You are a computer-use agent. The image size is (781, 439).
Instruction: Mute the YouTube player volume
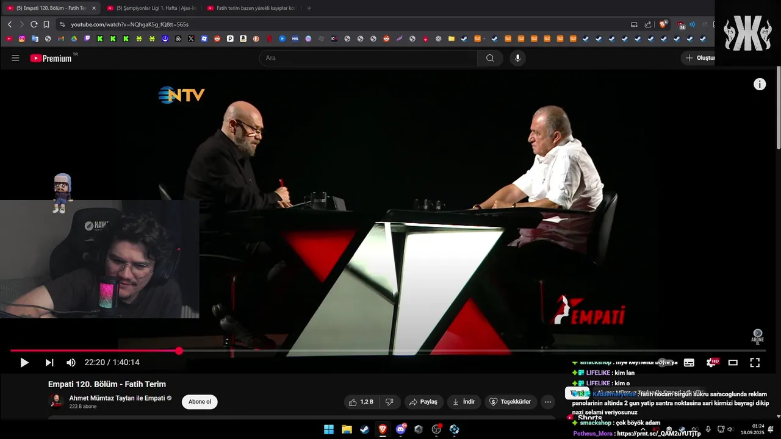[71, 363]
